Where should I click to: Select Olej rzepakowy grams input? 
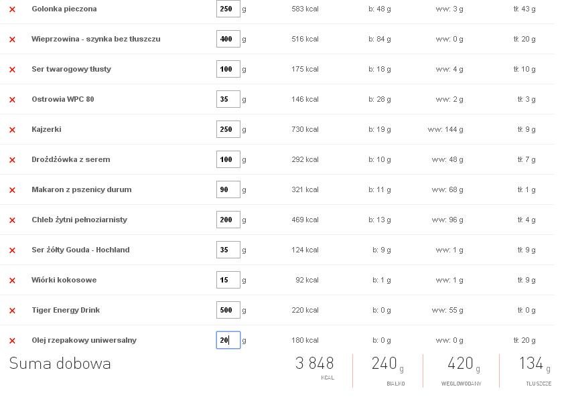[228, 340]
